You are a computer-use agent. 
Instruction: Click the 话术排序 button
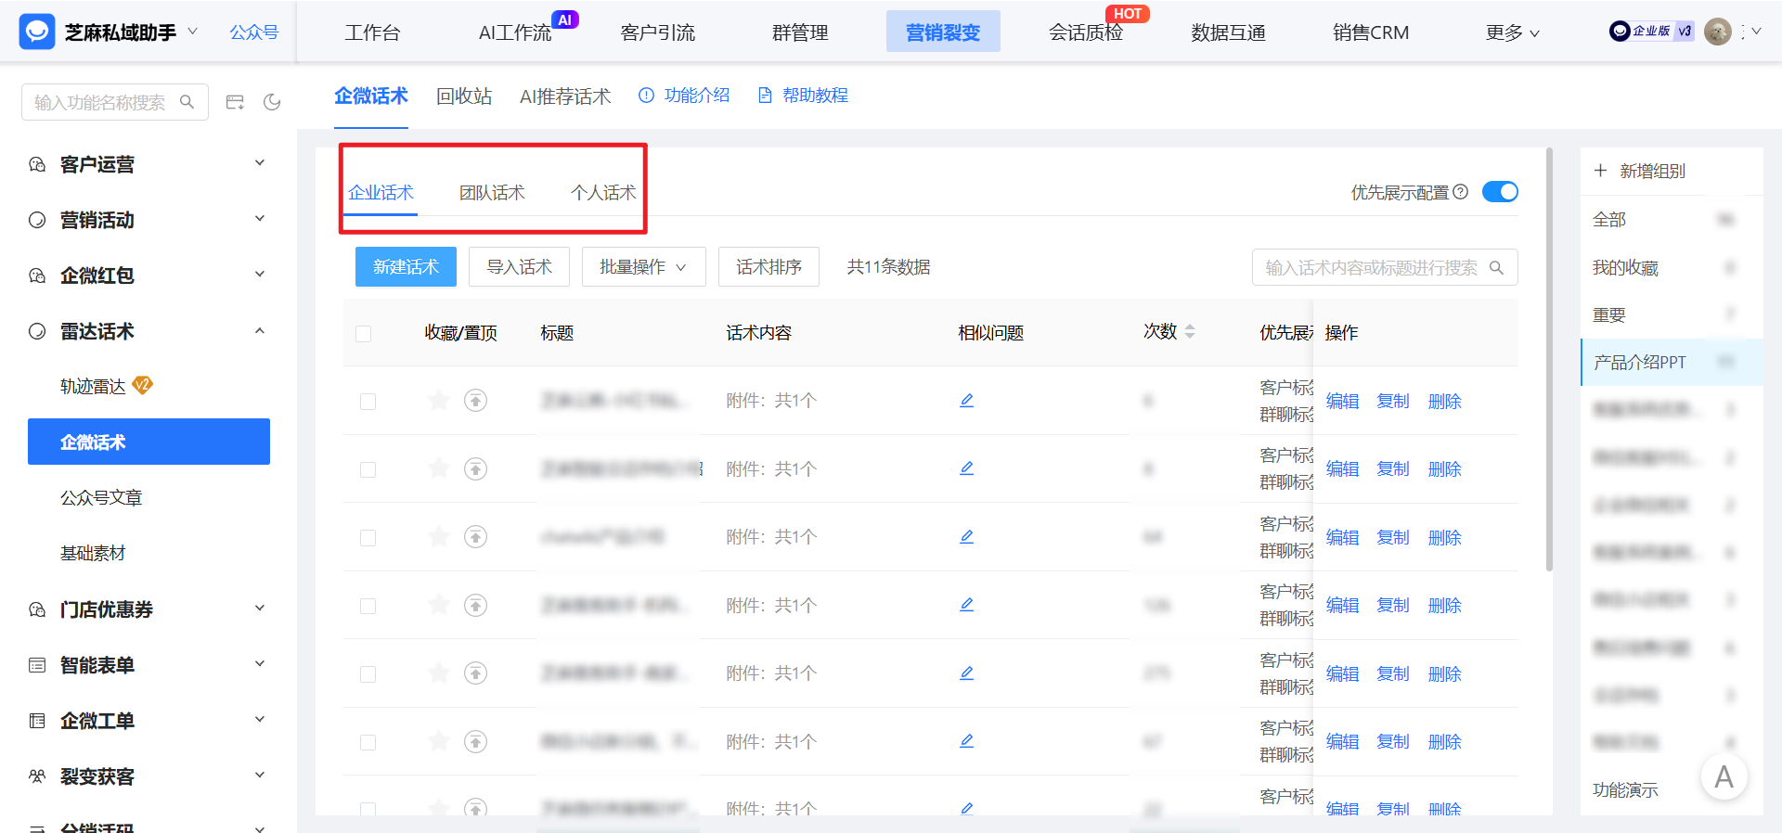point(768,267)
